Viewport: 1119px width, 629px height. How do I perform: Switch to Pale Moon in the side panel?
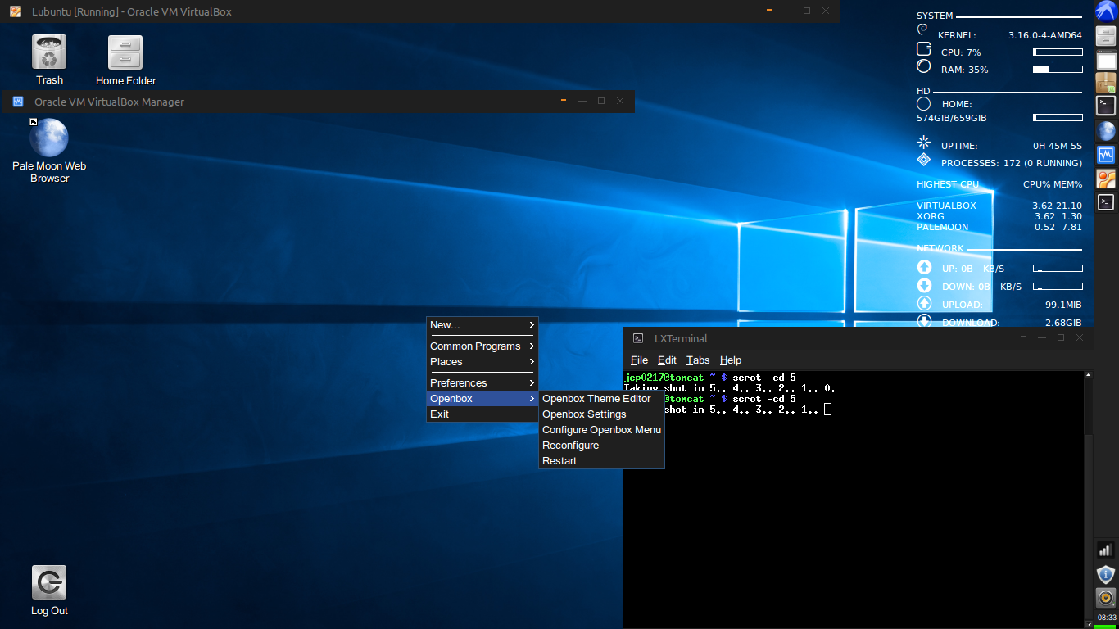click(1106, 130)
